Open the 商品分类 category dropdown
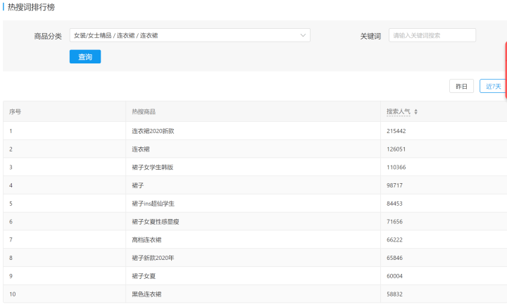The height and width of the screenshot is (305, 507). coord(189,35)
